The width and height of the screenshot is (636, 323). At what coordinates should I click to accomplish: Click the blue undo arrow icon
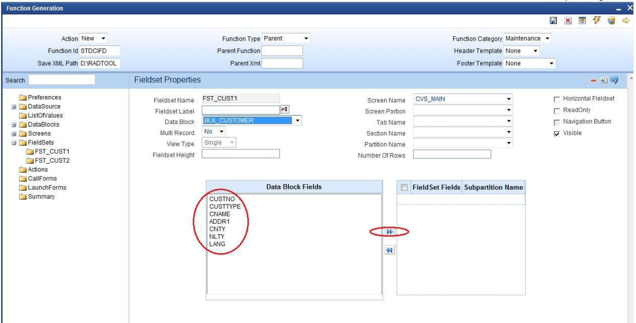click(614, 80)
